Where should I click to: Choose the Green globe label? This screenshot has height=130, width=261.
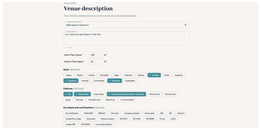tap(150, 113)
